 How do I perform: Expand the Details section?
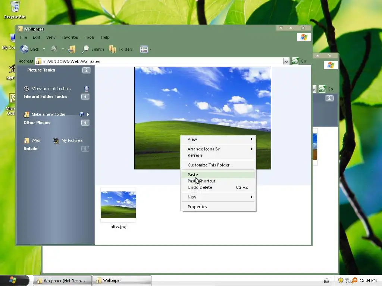click(x=85, y=149)
